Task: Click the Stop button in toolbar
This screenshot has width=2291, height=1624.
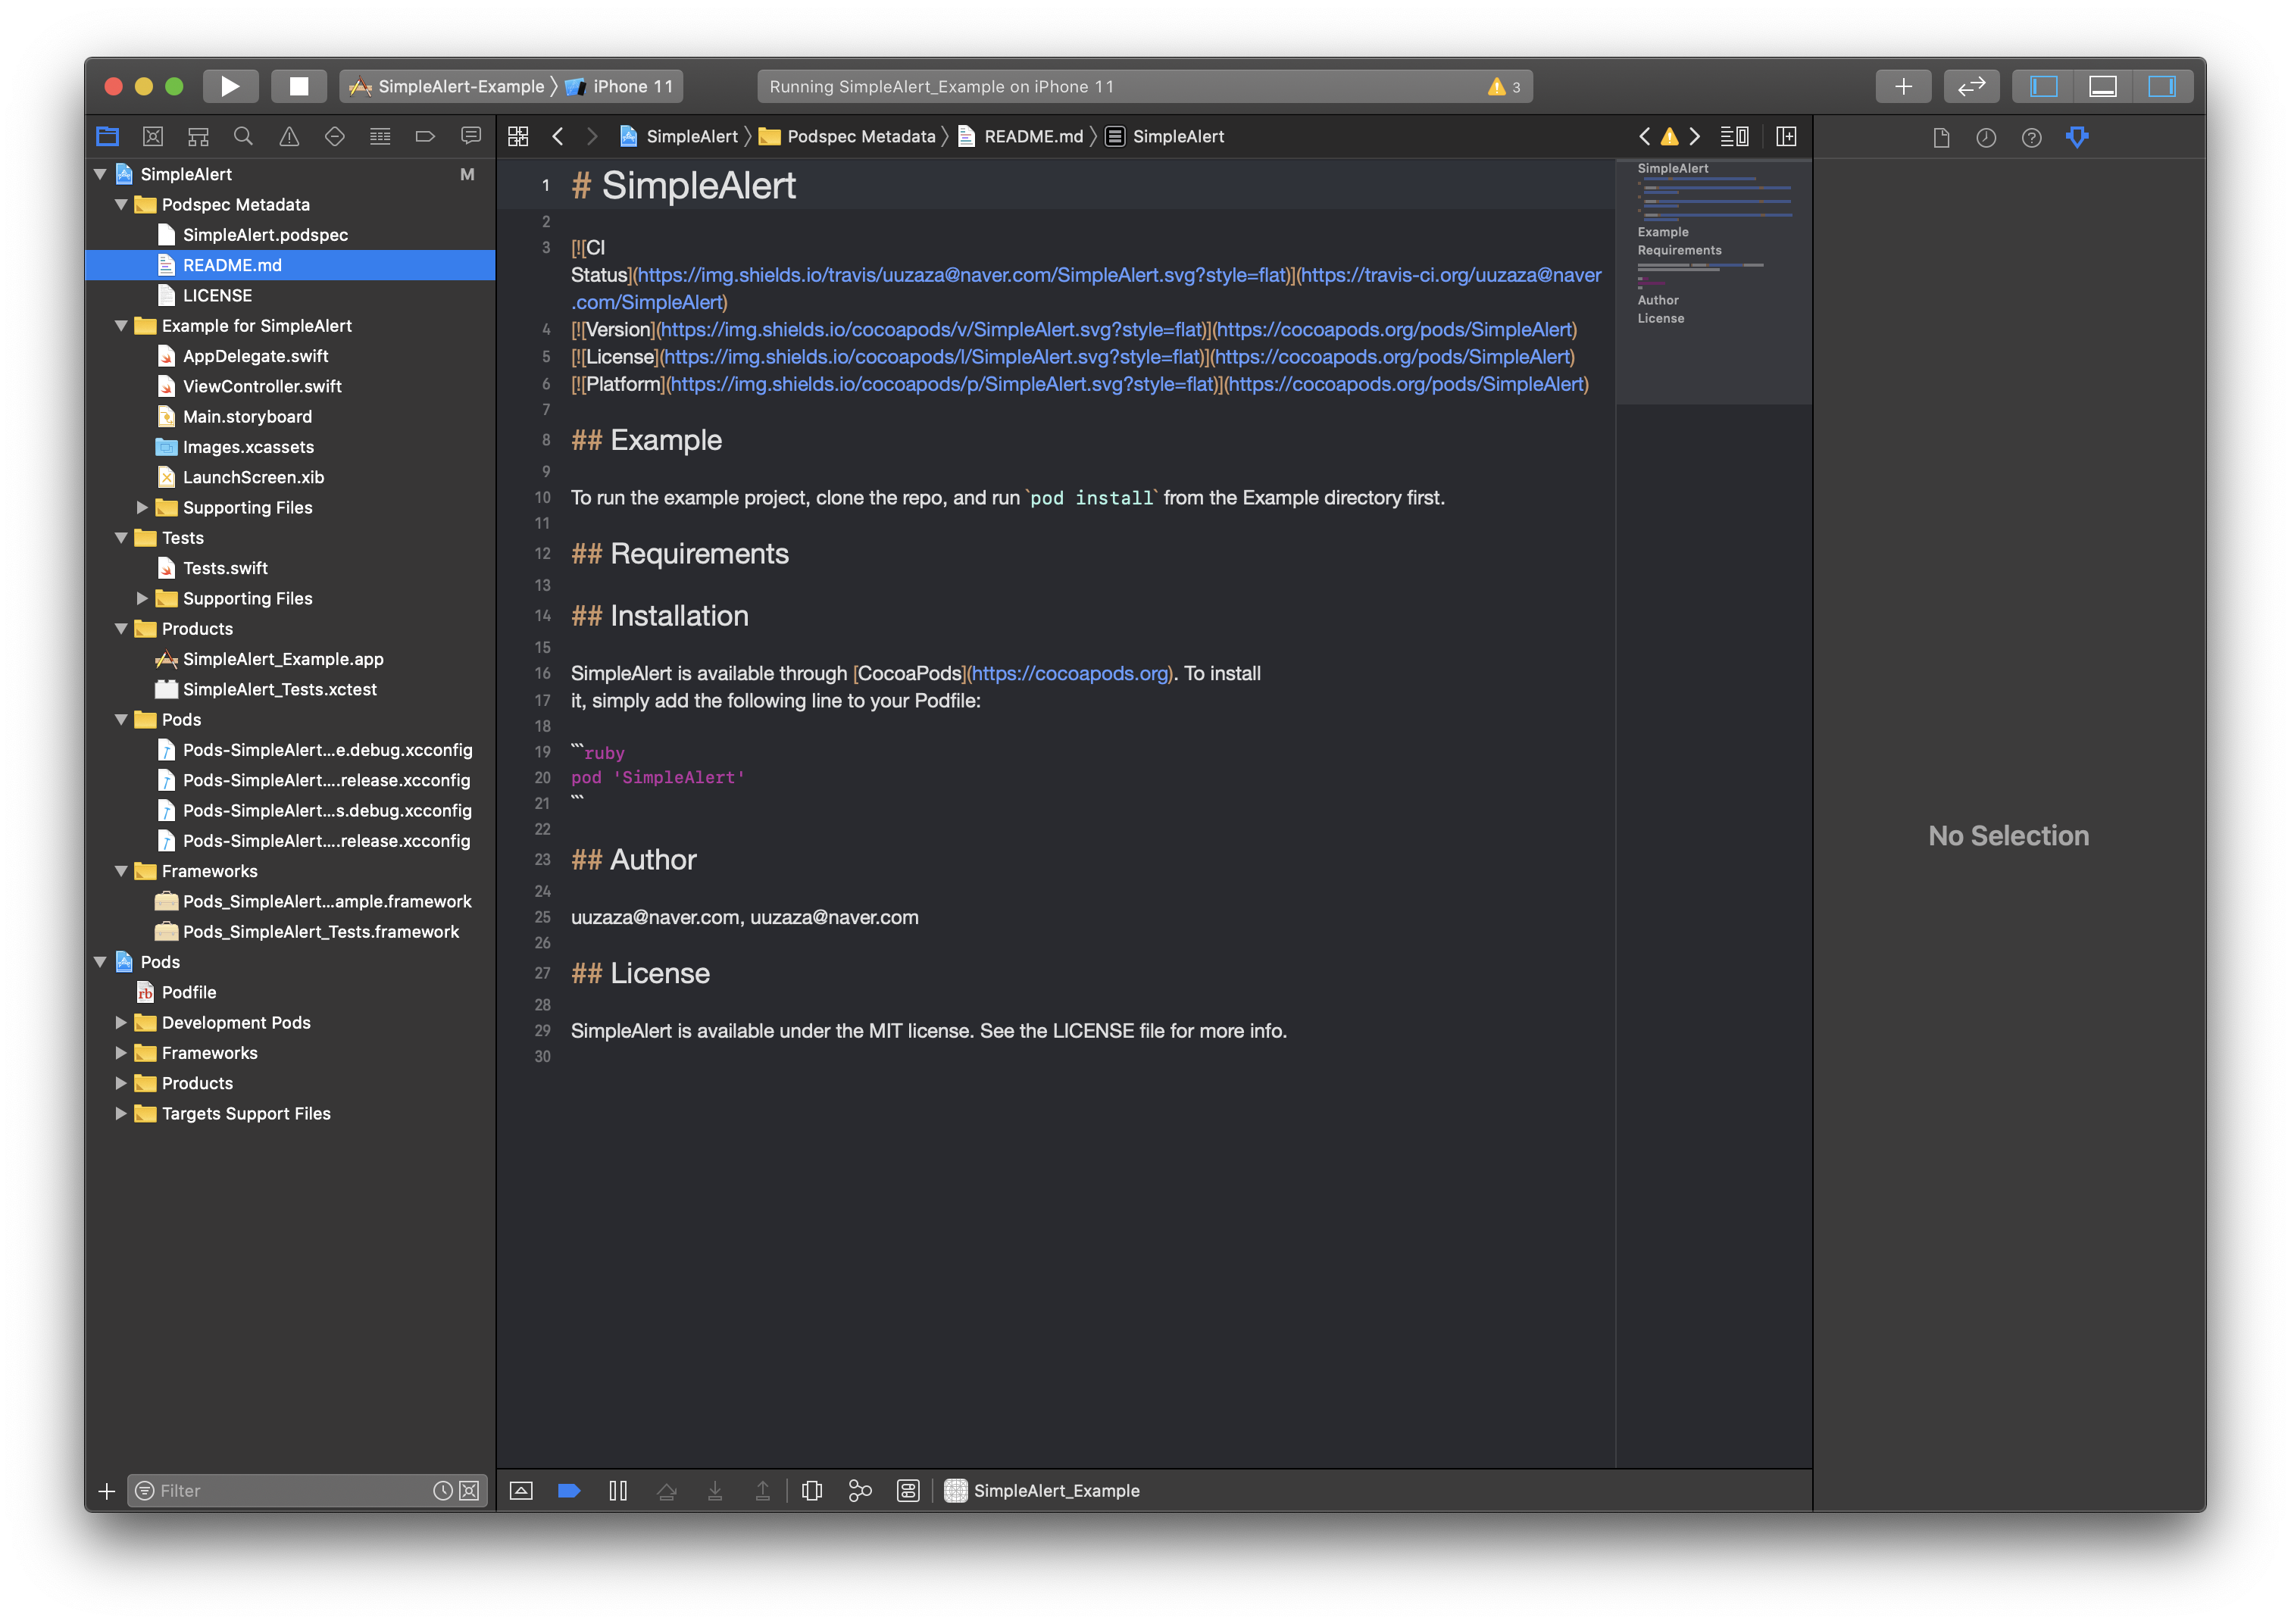Action: click(x=298, y=86)
